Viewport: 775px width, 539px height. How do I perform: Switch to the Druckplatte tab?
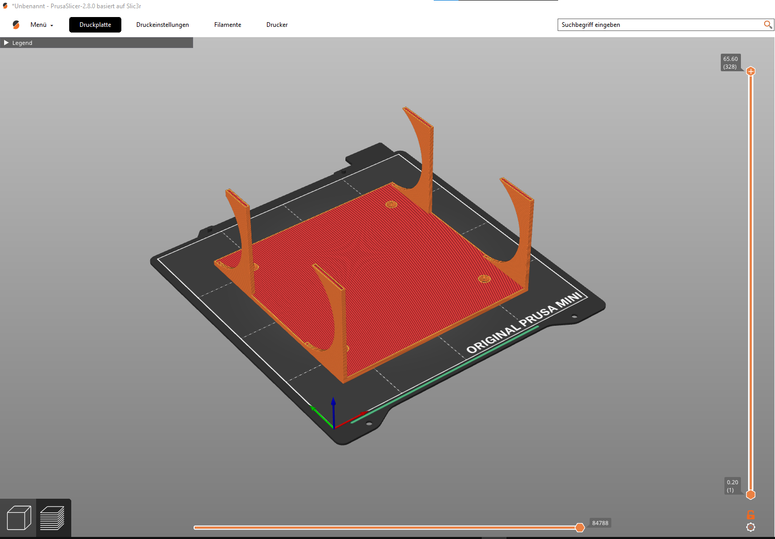[x=95, y=25]
